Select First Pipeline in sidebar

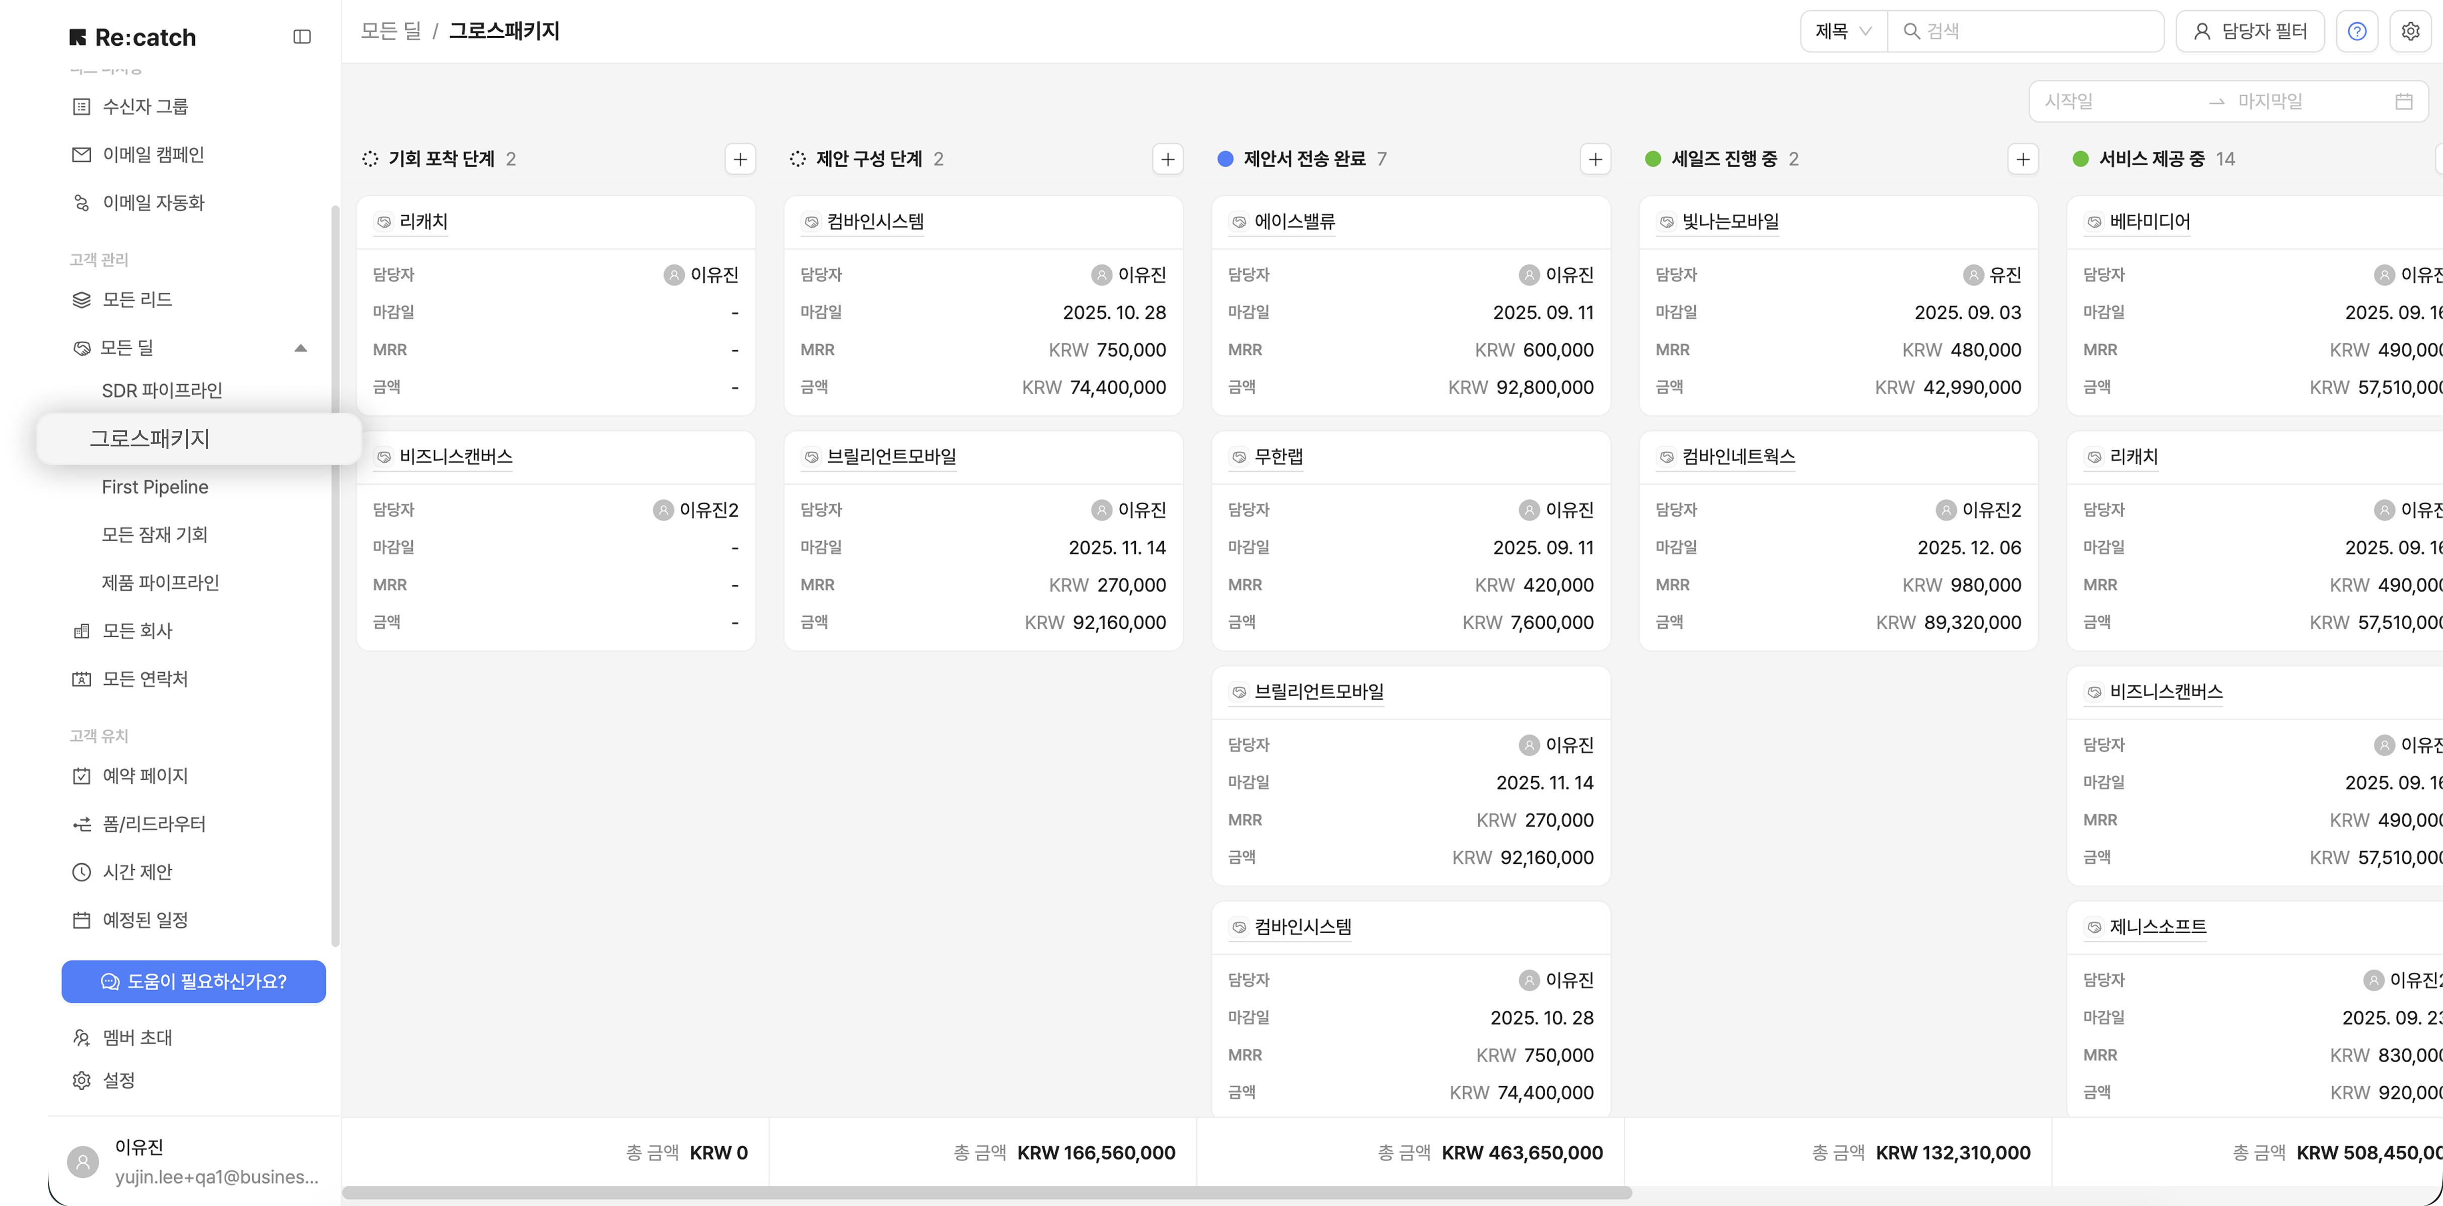pos(155,486)
